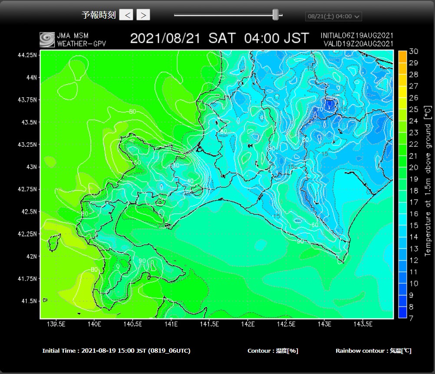Click the 2021/08/21 SAT 04:00 JST title
Image resolution: width=435 pixels, height=374 pixels.
pyautogui.click(x=219, y=38)
